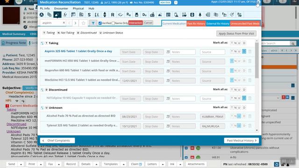Click the ASK EVA button
The height and width of the screenshot is (168, 299).
point(165,2)
